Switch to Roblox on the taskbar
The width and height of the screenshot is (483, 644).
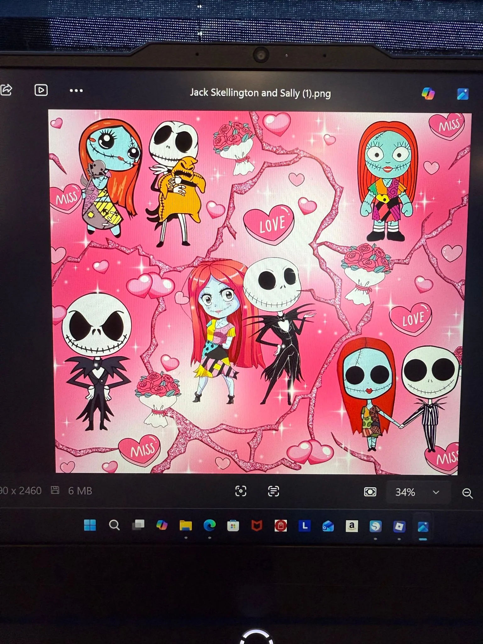[399, 527]
